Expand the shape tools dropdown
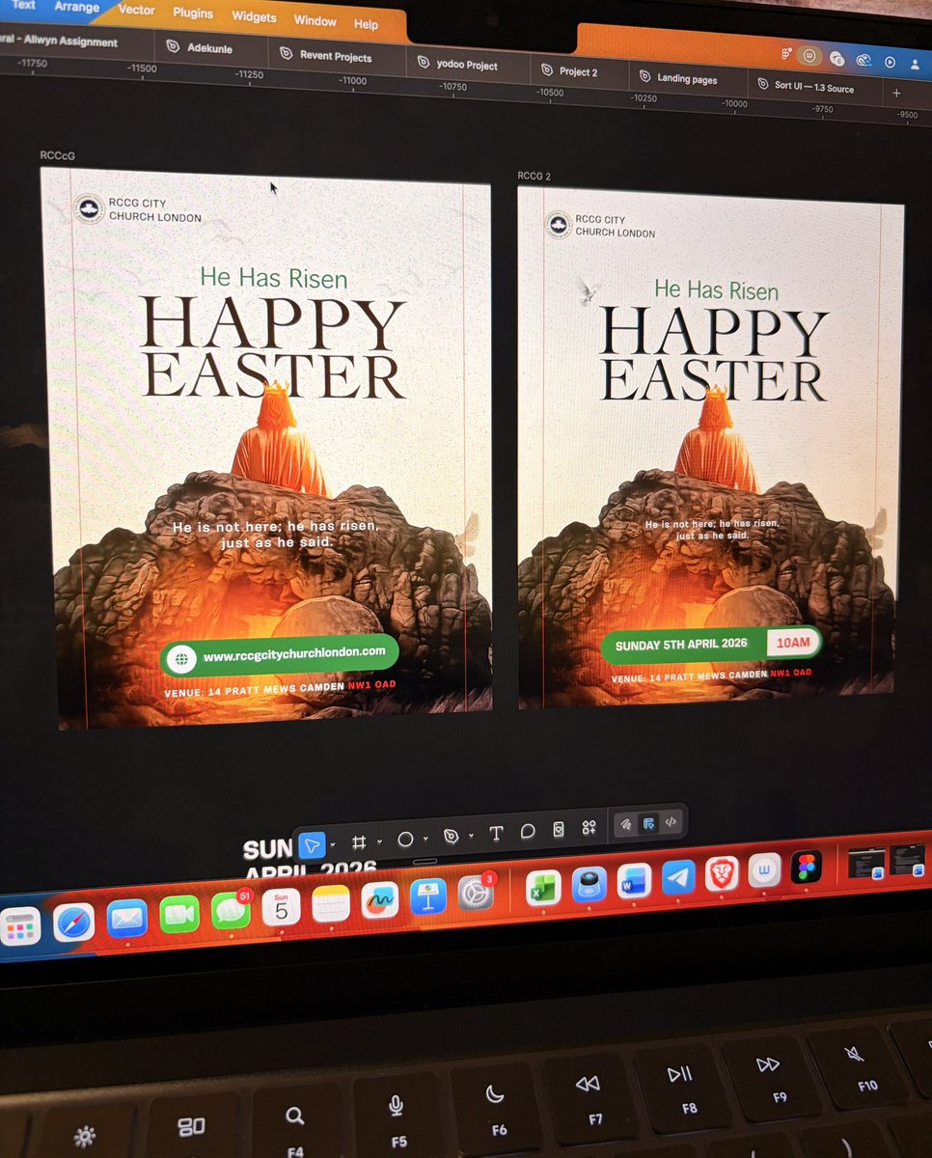This screenshot has height=1158, width=932. 425,838
